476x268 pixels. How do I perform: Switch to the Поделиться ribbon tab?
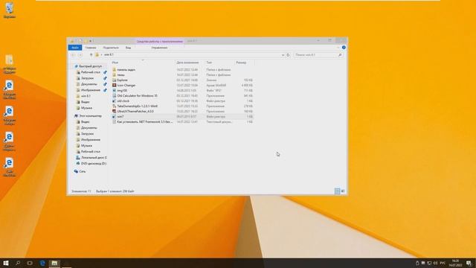pyautogui.click(x=111, y=48)
